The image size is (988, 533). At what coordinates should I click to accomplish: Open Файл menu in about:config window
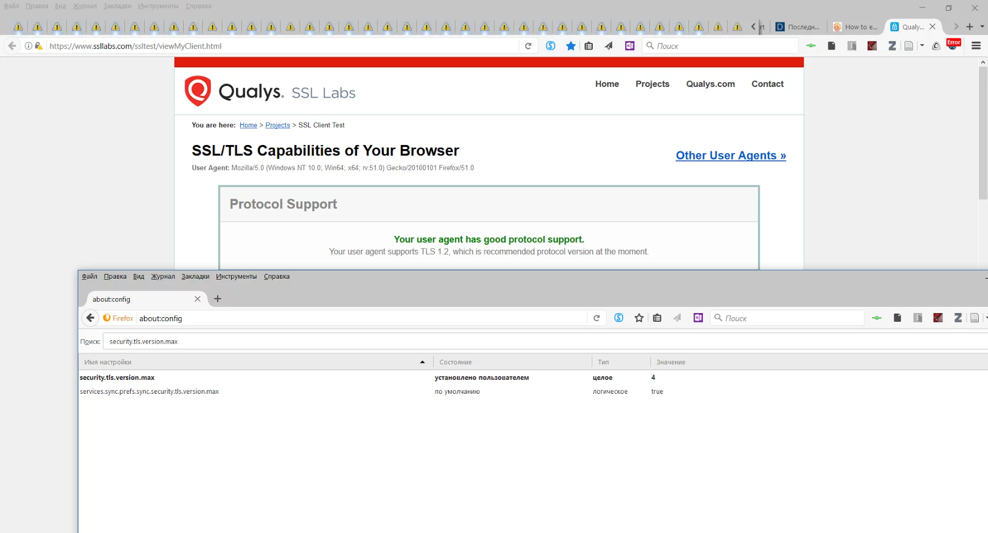click(x=89, y=276)
